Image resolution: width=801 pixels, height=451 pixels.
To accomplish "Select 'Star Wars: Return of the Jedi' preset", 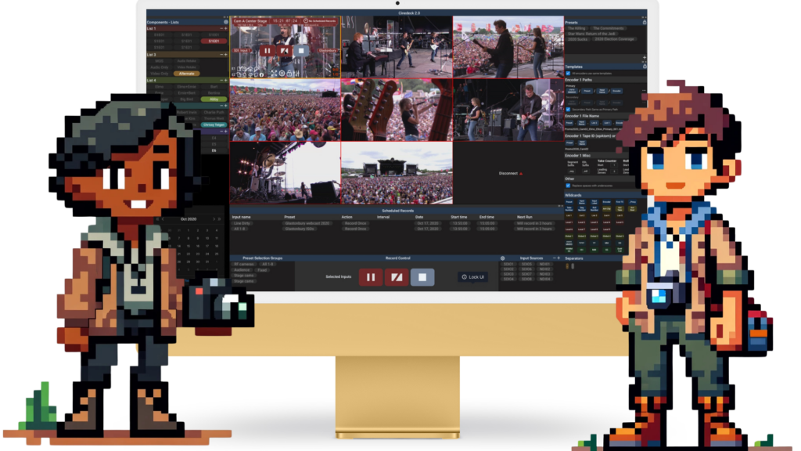I will click(x=591, y=34).
